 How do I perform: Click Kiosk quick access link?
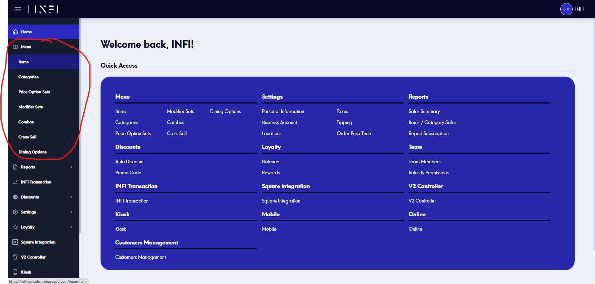(x=120, y=229)
